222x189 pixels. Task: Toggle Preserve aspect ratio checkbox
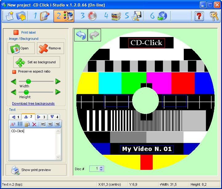coord(14,72)
